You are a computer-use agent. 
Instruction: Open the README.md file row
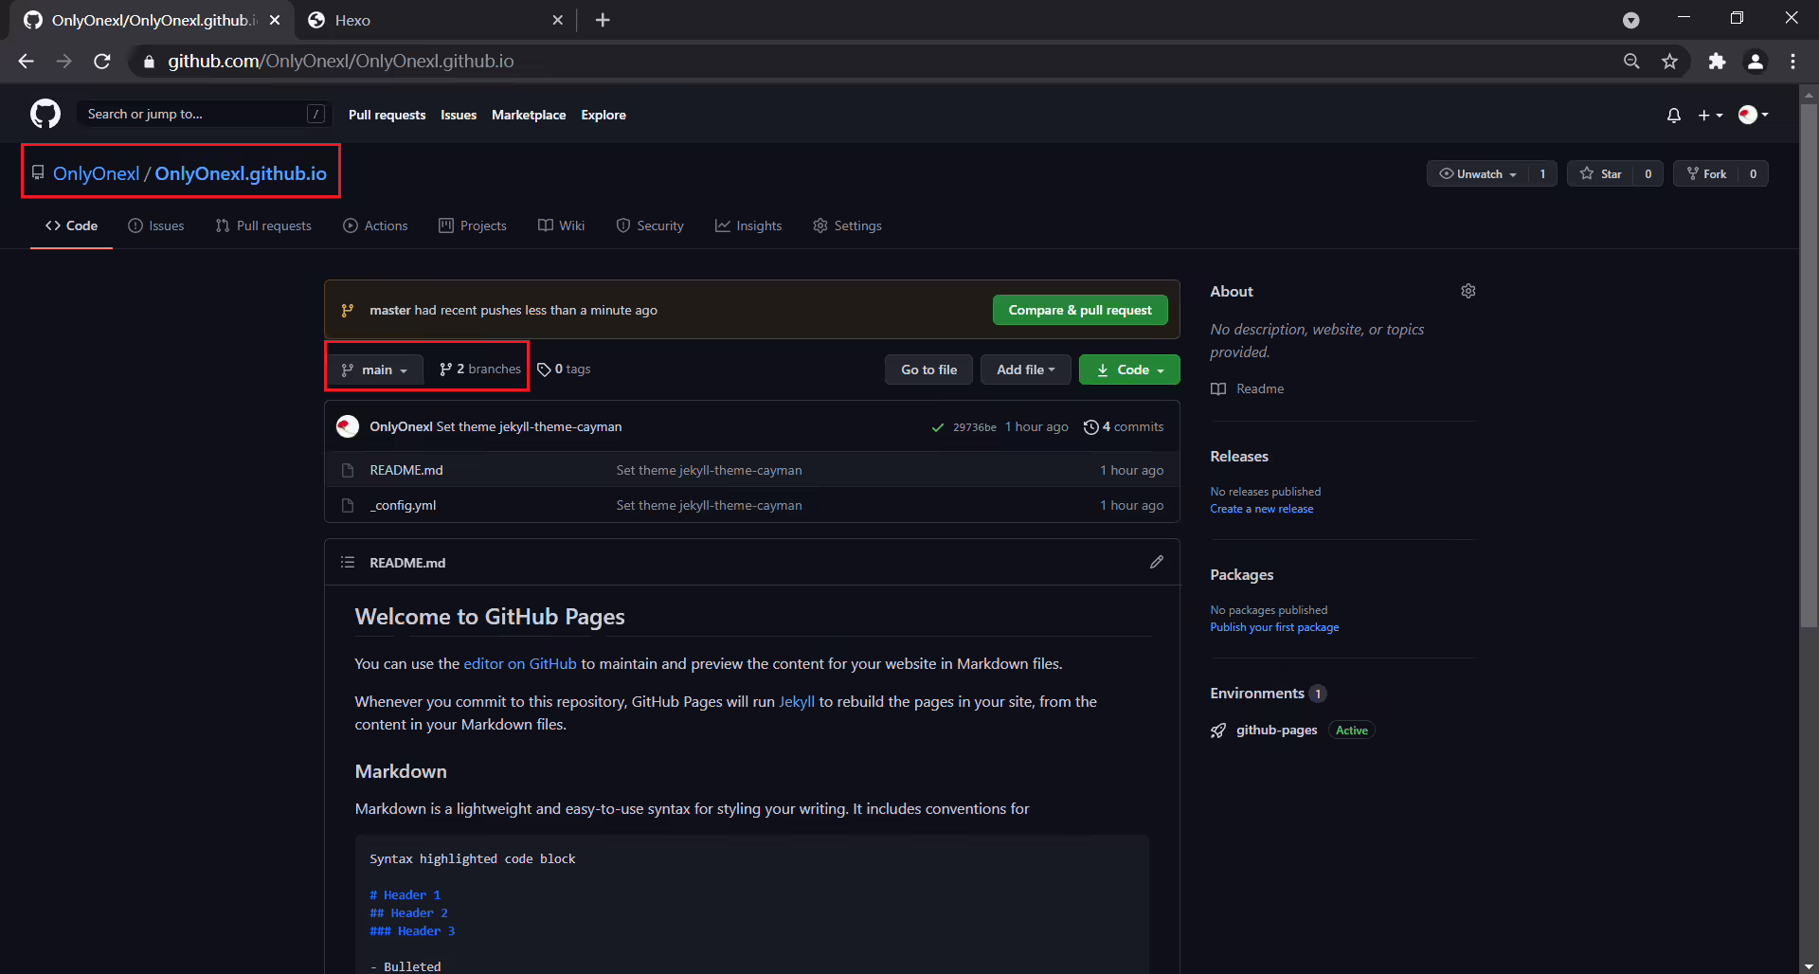752,470
